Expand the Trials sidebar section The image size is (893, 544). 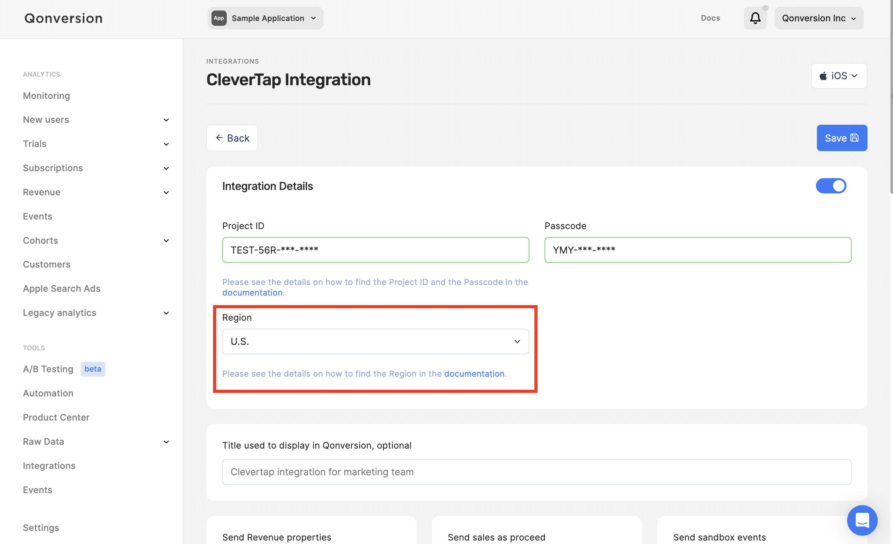(x=166, y=144)
